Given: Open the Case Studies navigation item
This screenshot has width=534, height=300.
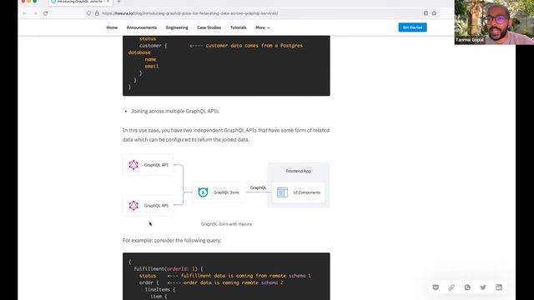Looking at the screenshot, I should coord(209,27).
